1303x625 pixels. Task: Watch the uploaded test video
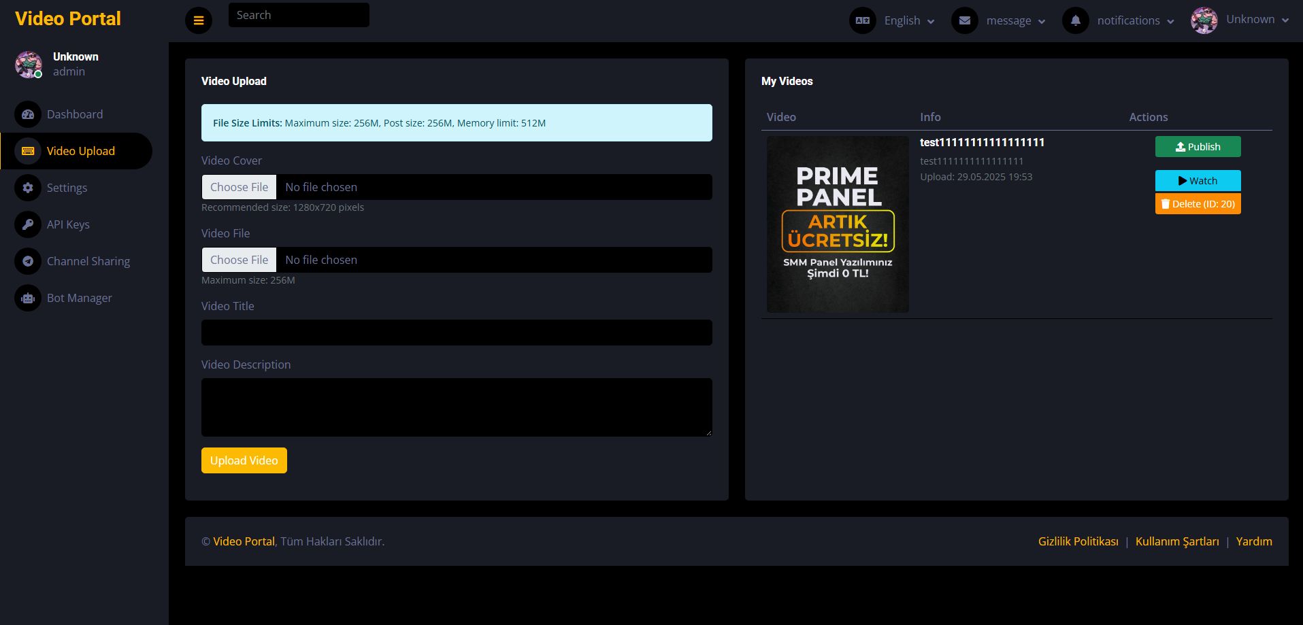click(x=1198, y=181)
